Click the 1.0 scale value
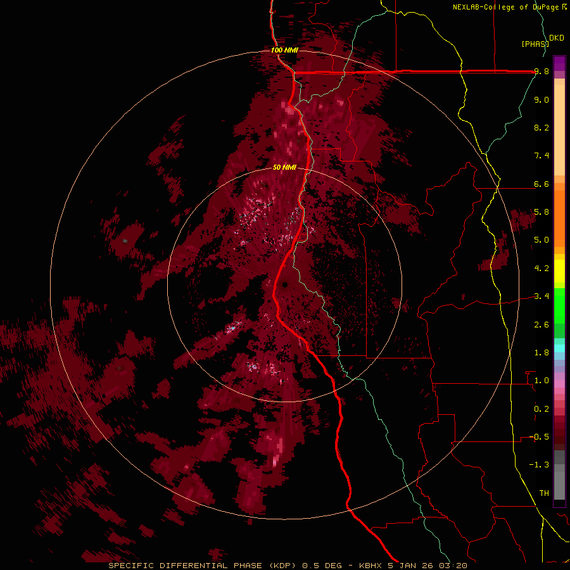 coord(541,381)
